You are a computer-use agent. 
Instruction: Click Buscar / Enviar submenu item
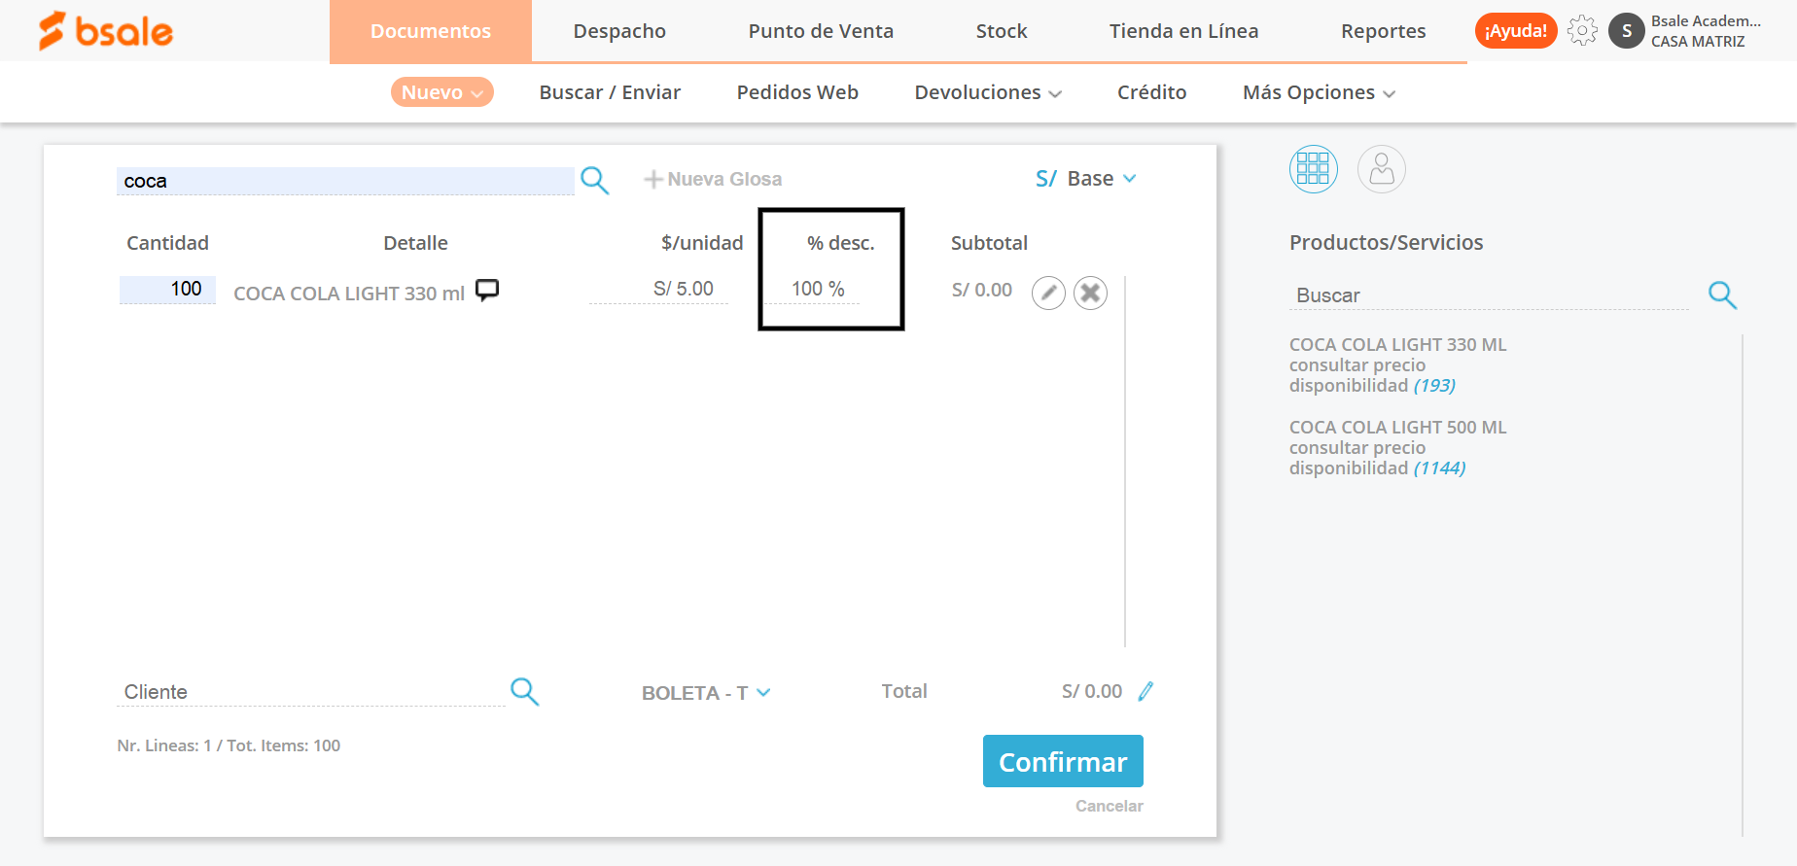click(610, 92)
